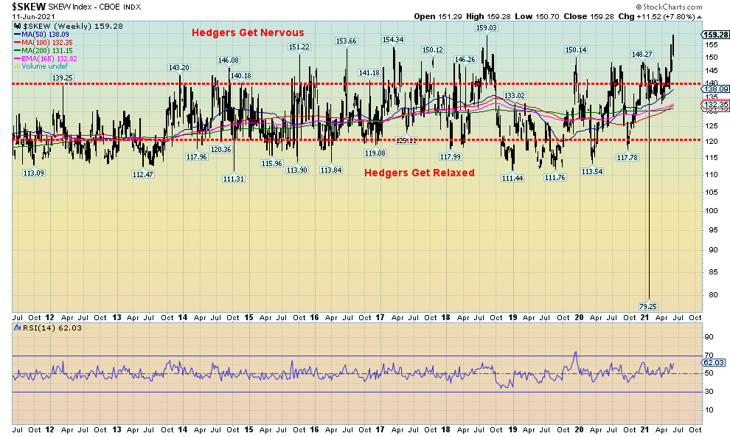Click the 62.03 RSI value tag

[715, 362]
